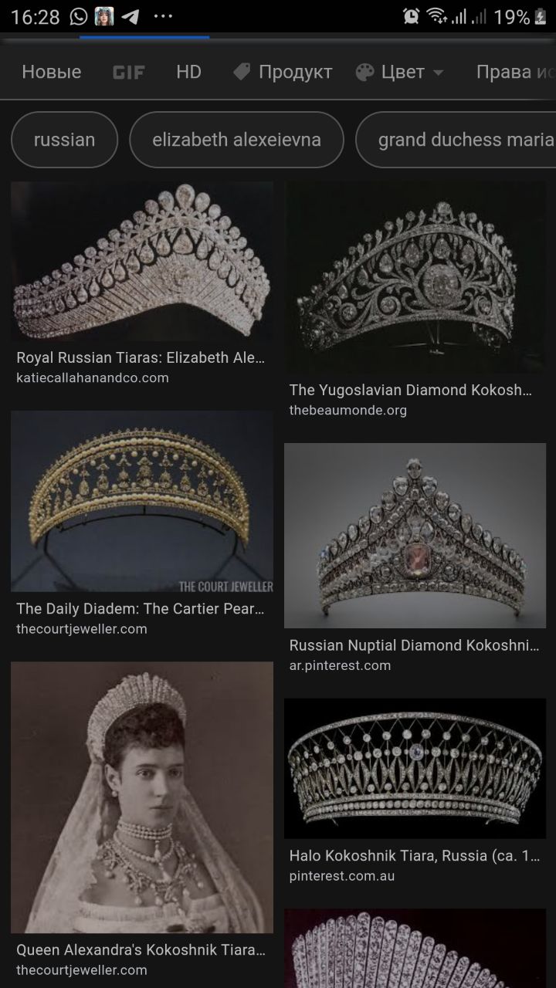Tap the WhatsApp notification icon
The height and width of the screenshot is (988, 556).
(x=79, y=16)
